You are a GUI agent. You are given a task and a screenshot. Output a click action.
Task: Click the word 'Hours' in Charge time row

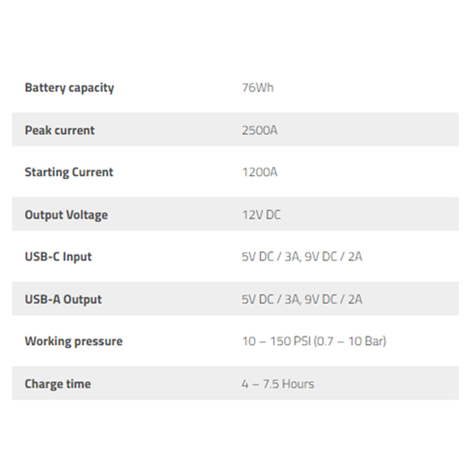(298, 384)
